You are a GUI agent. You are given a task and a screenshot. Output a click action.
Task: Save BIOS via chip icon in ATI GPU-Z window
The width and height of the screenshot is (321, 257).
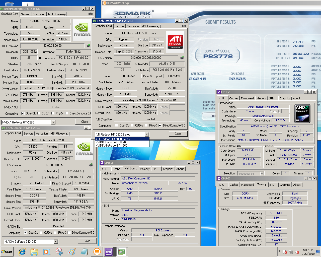point(182,58)
